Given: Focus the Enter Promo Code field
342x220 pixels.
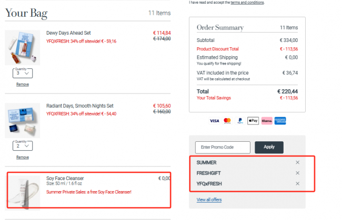Looking at the screenshot, I should tap(223, 148).
